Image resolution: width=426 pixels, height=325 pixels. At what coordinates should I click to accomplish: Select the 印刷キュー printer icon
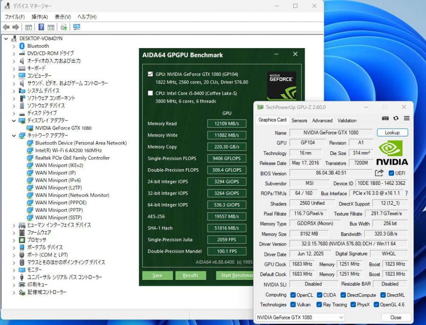click(22, 285)
